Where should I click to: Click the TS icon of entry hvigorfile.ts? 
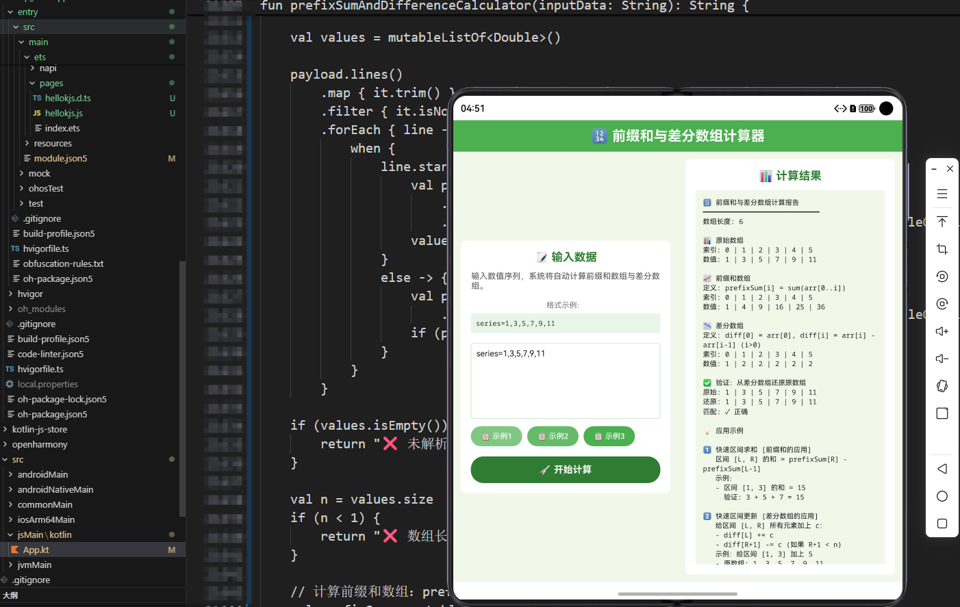[15, 248]
